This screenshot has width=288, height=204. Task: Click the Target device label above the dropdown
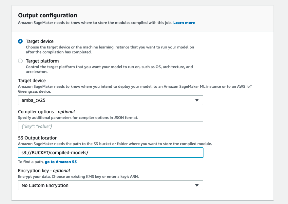32,81
